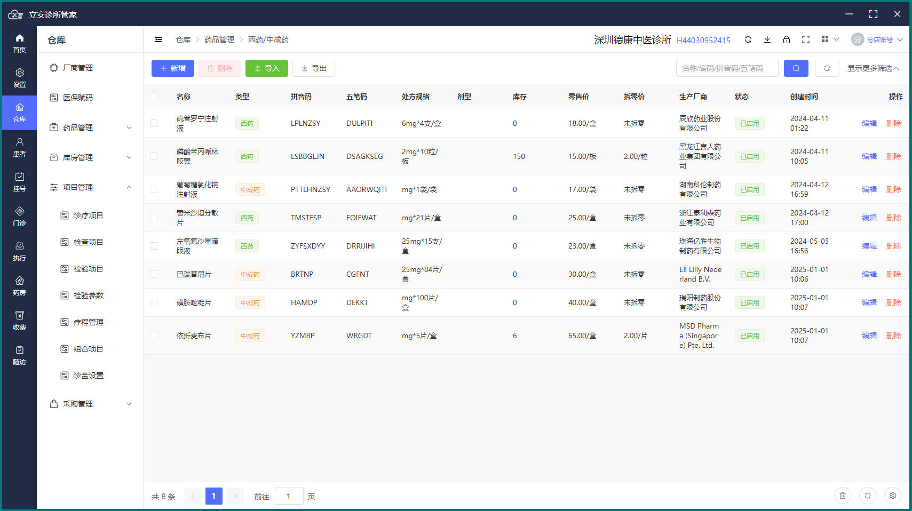Open 诊金设置 submenu item

pos(90,376)
